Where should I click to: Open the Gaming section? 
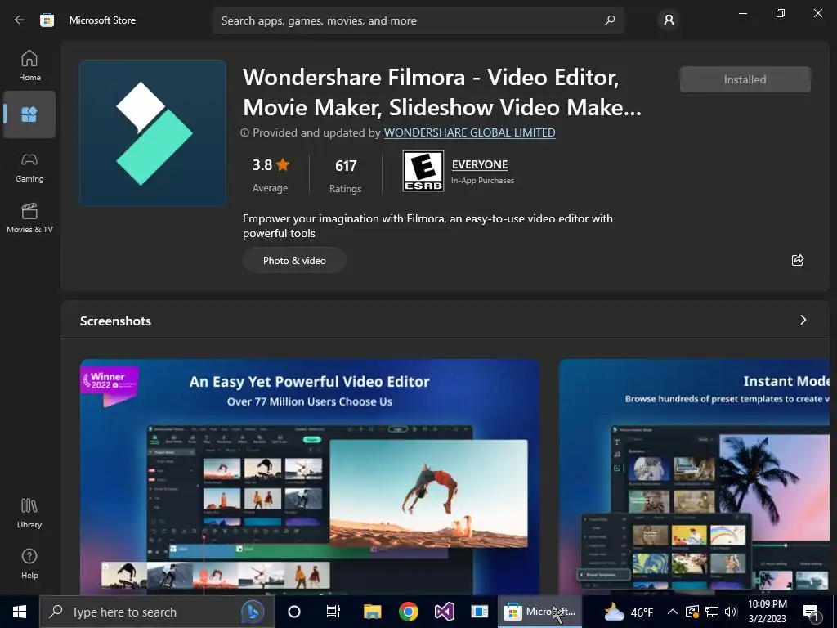[29, 167]
